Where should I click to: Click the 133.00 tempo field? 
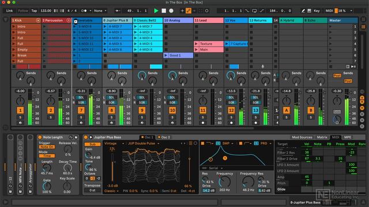point(46,11)
